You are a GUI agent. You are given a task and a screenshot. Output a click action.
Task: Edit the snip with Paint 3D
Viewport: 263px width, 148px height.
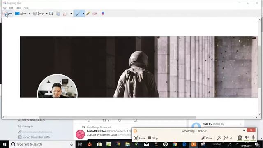(103, 14)
